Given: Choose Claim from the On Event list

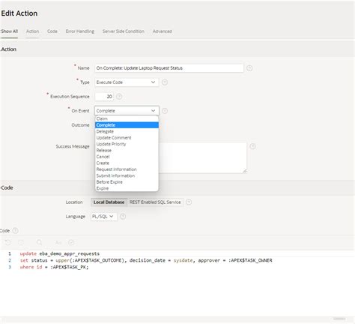Looking at the screenshot, I should 127,118.
